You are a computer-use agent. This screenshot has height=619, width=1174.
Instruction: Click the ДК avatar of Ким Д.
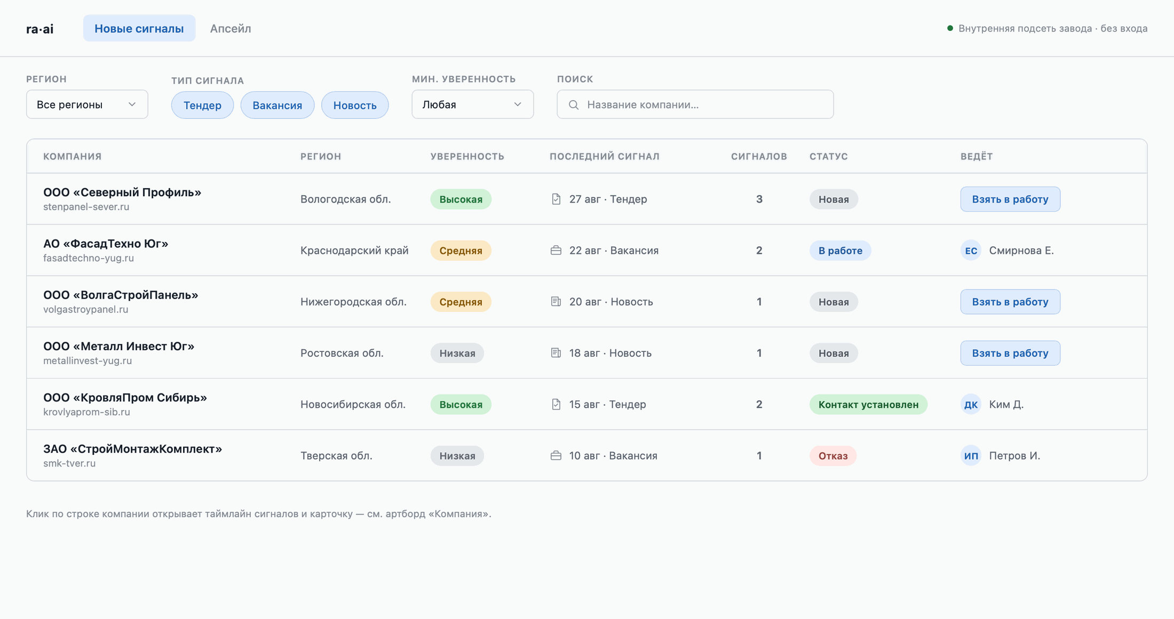(x=971, y=404)
